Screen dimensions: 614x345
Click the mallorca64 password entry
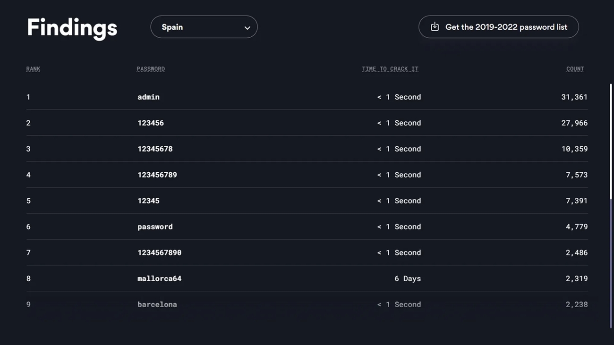pyautogui.click(x=159, y=278)
